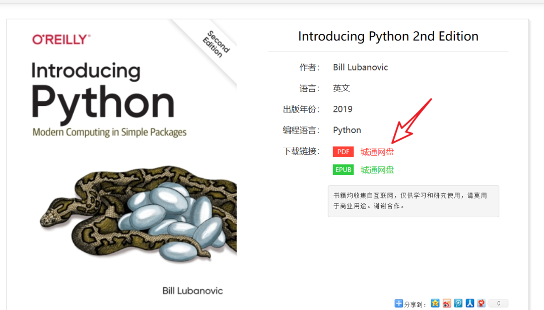This screenshot has height=310, width=544.
Task: Click the programming language value Python
Action: [x=347, y=130]
